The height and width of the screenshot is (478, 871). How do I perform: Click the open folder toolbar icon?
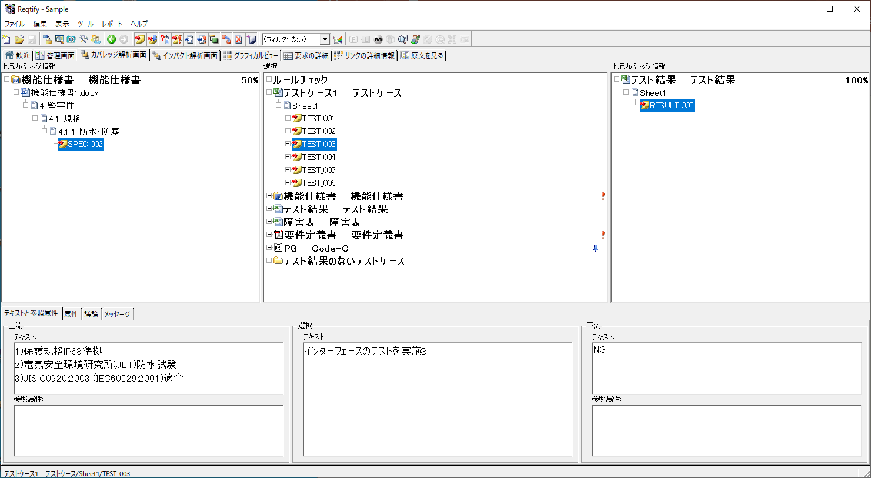[19, 39]
